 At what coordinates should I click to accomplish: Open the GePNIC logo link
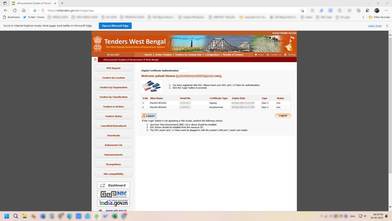coord(113,194)
